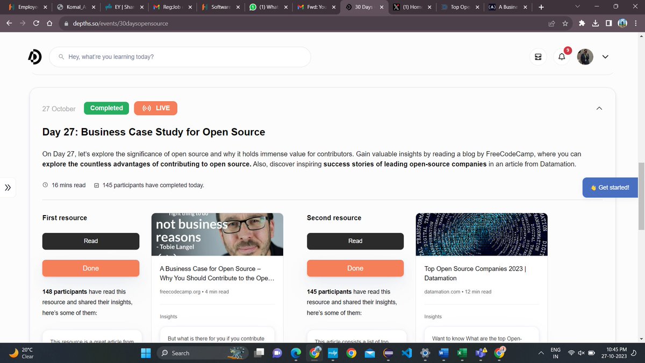645x363 pixels.
Task: Click the share page icon in address bar
Action: pyautogui.click(x=551, y=24)
